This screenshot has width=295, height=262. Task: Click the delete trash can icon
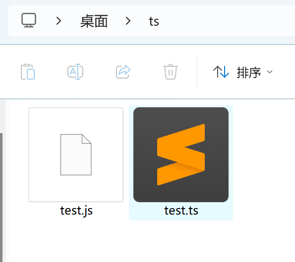click(x=171, y=72)
